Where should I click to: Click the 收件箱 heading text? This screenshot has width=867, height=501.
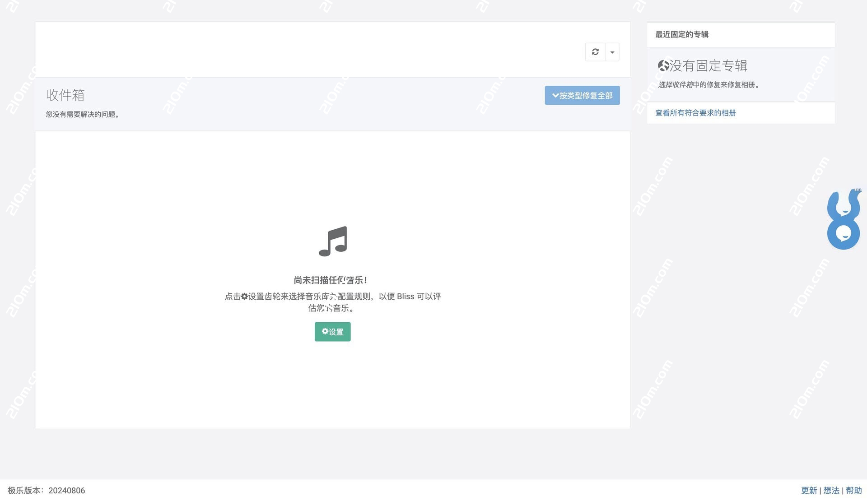coord(65,95)
